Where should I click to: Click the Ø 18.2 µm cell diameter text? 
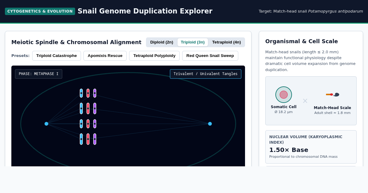(x=284, y=112)
